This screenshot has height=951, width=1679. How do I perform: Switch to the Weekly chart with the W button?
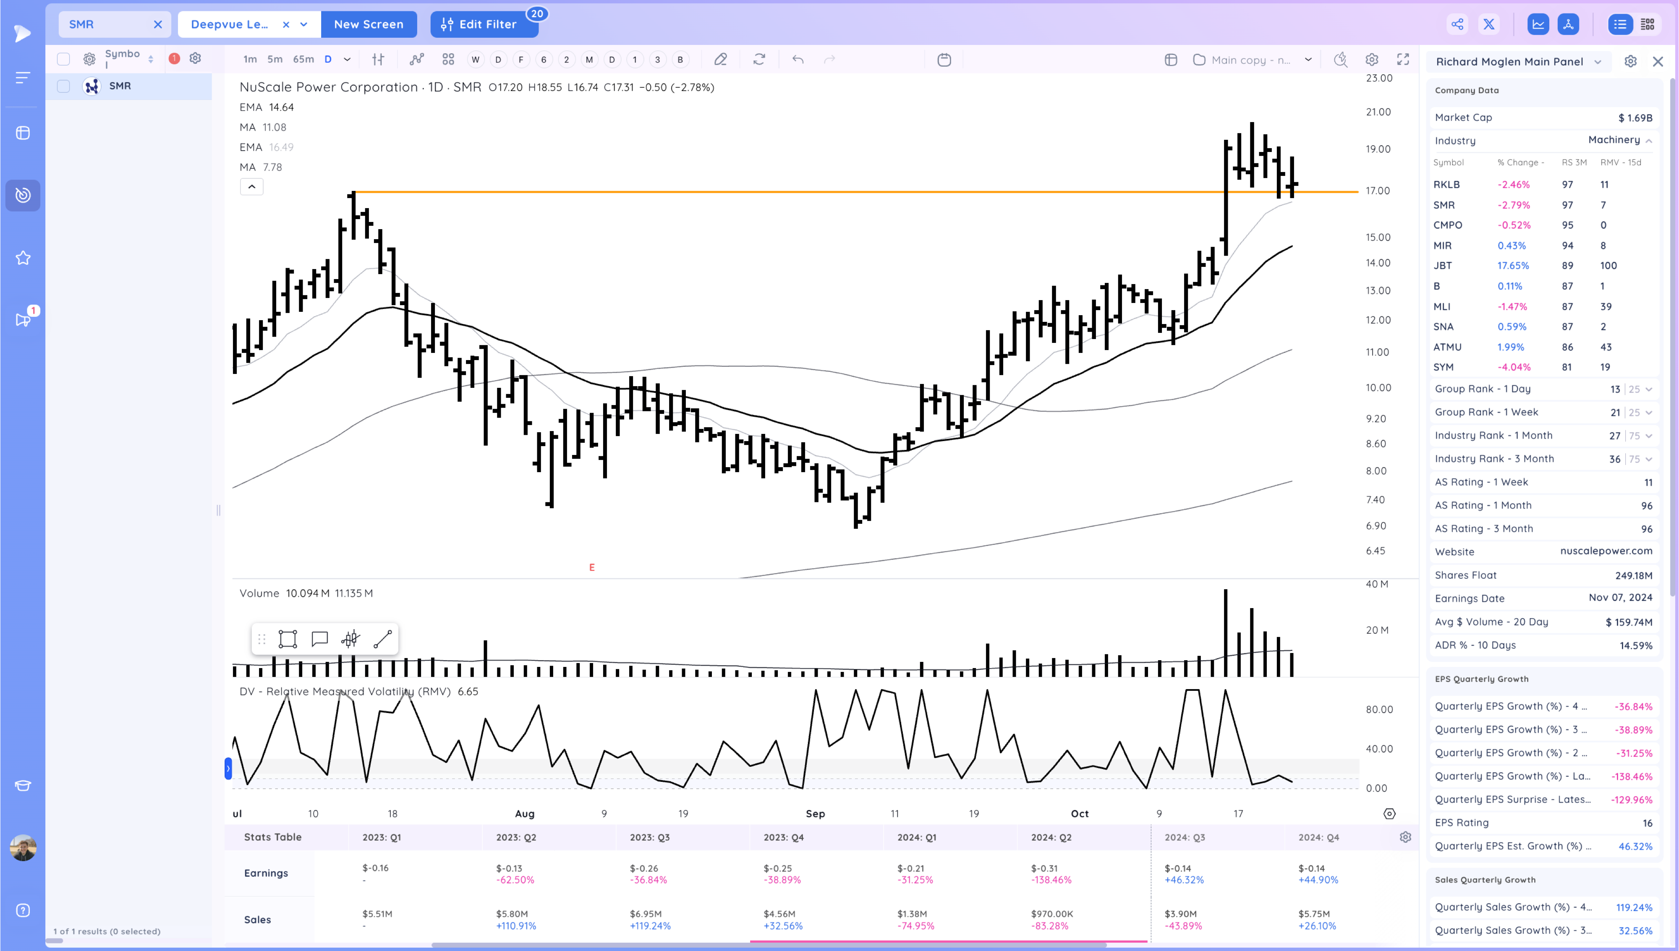(x=476, y=59)
